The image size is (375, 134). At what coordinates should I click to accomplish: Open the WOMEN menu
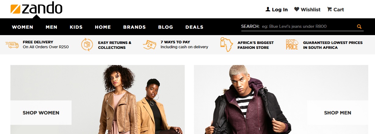[x=23, y=27]
